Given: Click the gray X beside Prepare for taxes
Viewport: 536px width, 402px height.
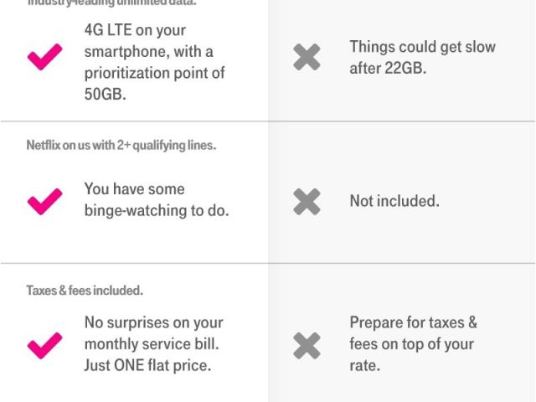Looking at the screenshot, I should [307, 344].
